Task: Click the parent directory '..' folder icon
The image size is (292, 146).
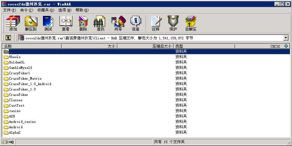Action: point(6,51)
